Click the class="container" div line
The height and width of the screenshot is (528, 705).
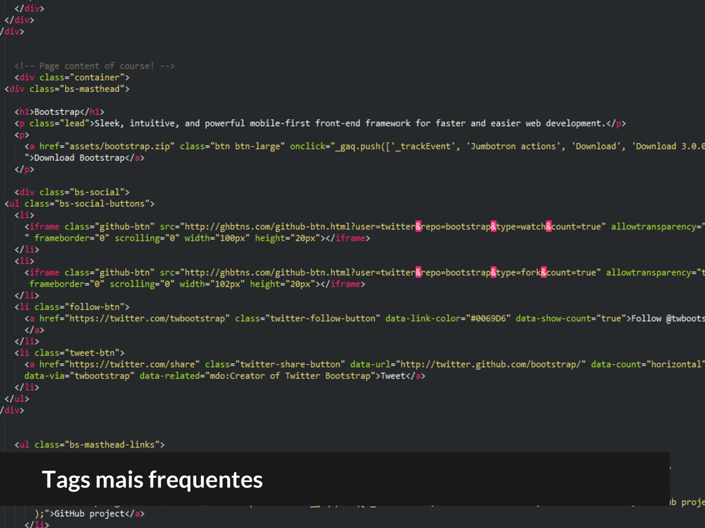pyautogui.click(x=72, y=77)
